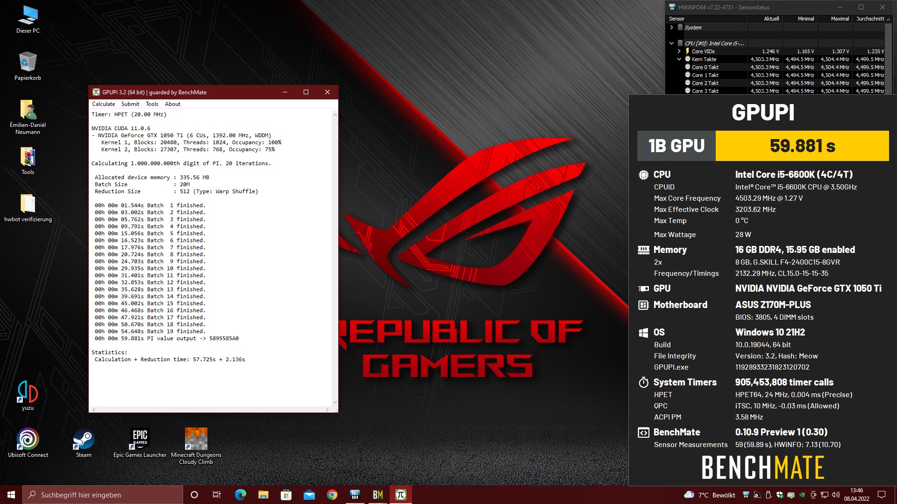Launch Microsoft Edge from taskbar

240,495
